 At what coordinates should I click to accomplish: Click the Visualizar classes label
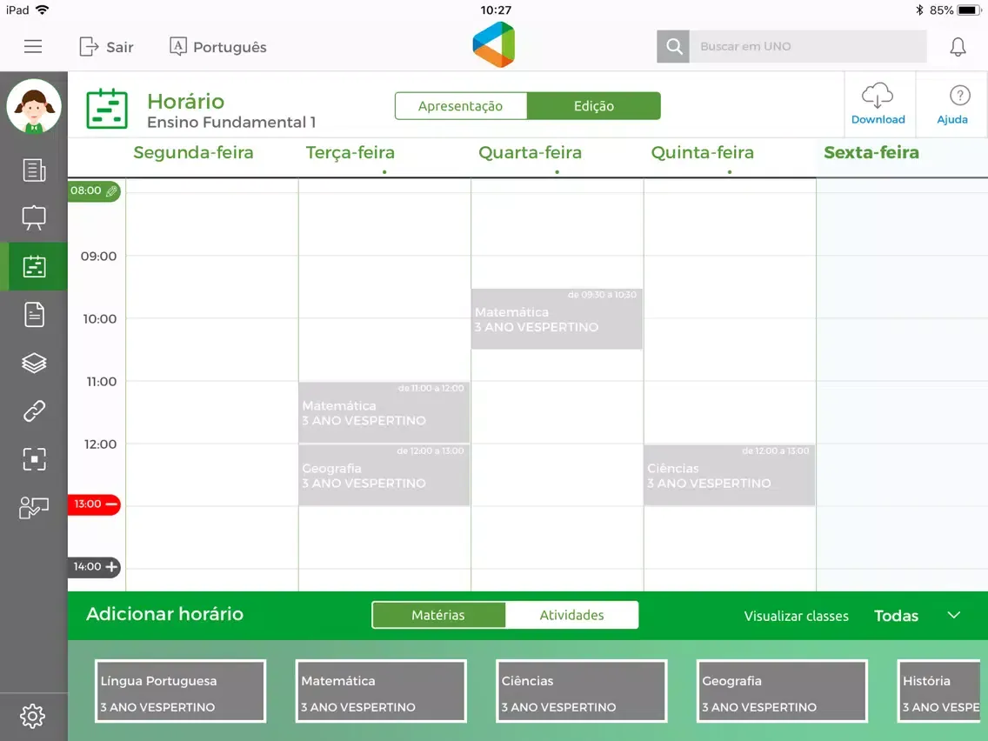[797, 616]
